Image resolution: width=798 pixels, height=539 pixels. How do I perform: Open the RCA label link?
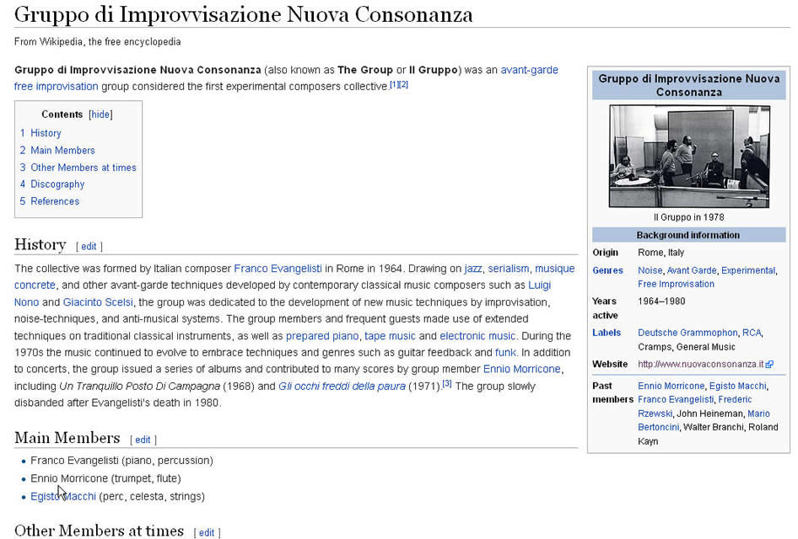pyautogui.click(x=752, y=333)
